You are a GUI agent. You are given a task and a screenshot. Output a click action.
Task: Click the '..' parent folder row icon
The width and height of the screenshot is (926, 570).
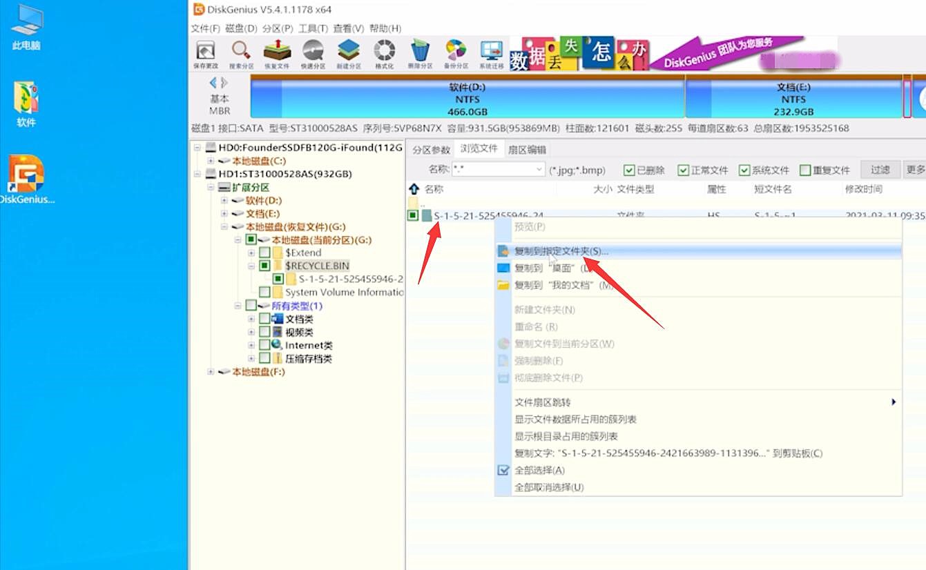414,202
